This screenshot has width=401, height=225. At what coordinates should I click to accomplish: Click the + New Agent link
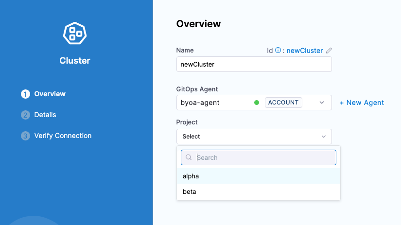tap(362, 103)
